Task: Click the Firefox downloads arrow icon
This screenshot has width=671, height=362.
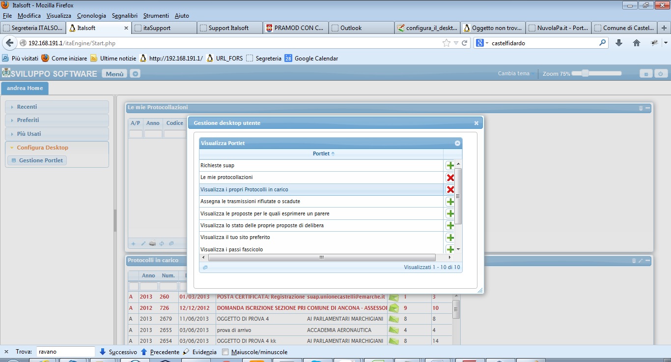Action: (x=619, y=43)
